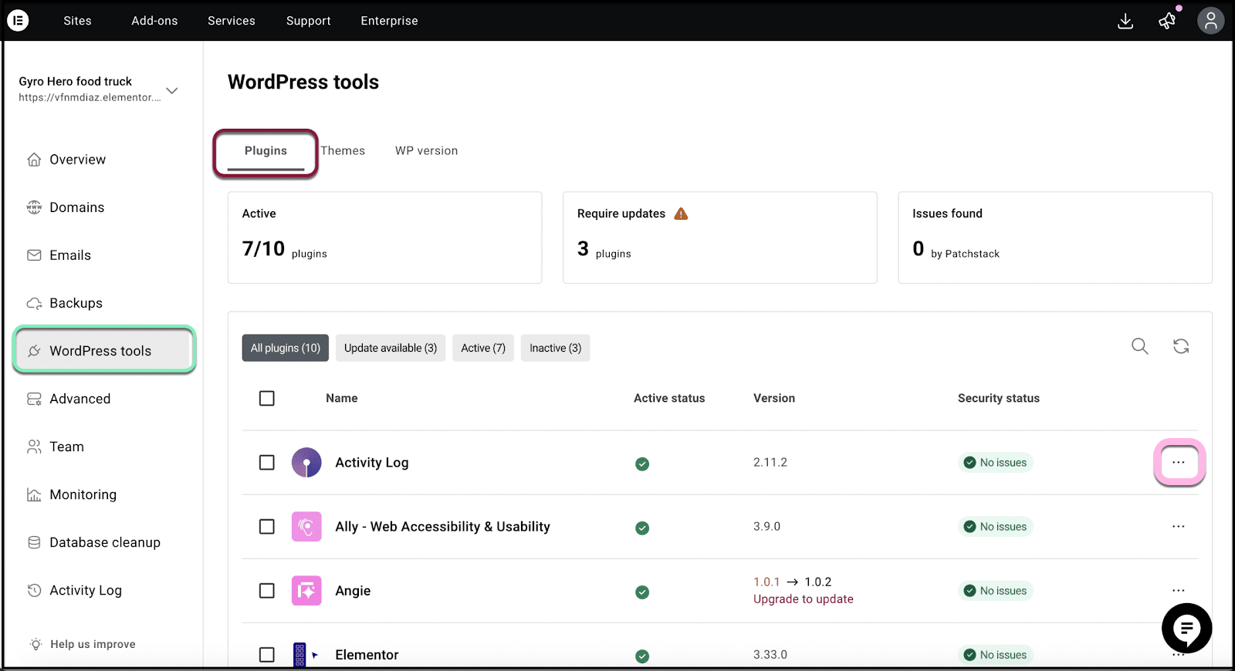Check the Activity Log plugin checkbox
The image size is (1235, 671).
click(267, 462)
